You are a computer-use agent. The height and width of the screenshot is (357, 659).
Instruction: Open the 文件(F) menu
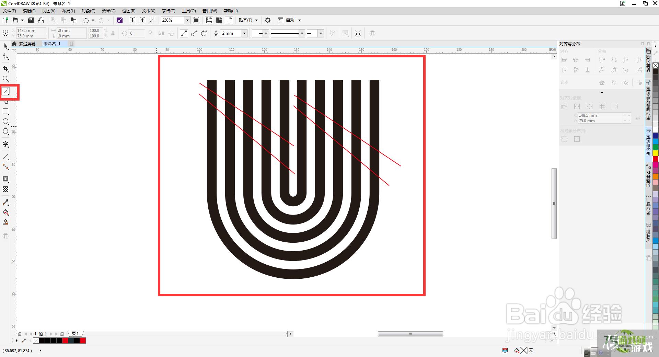[10, 11]
